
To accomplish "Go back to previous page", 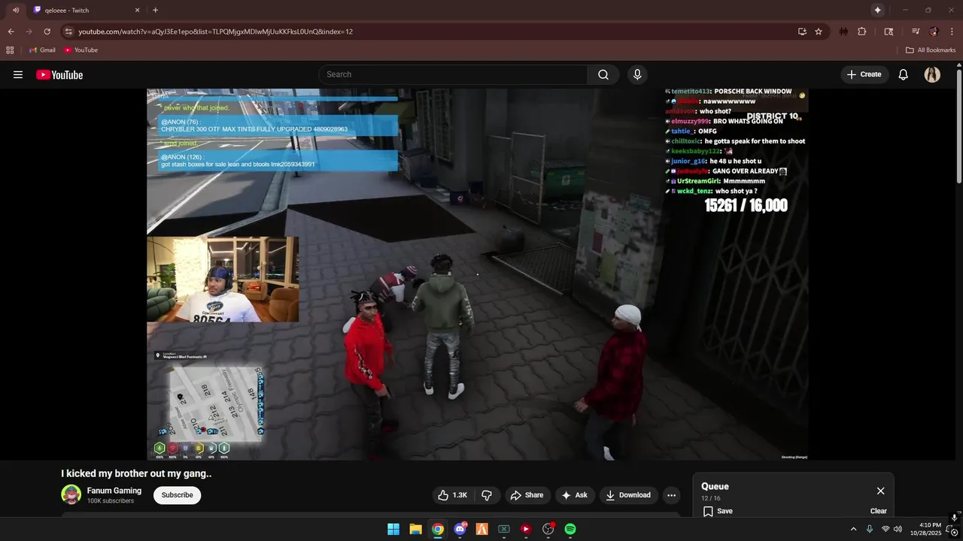I will tap(11, 32).
